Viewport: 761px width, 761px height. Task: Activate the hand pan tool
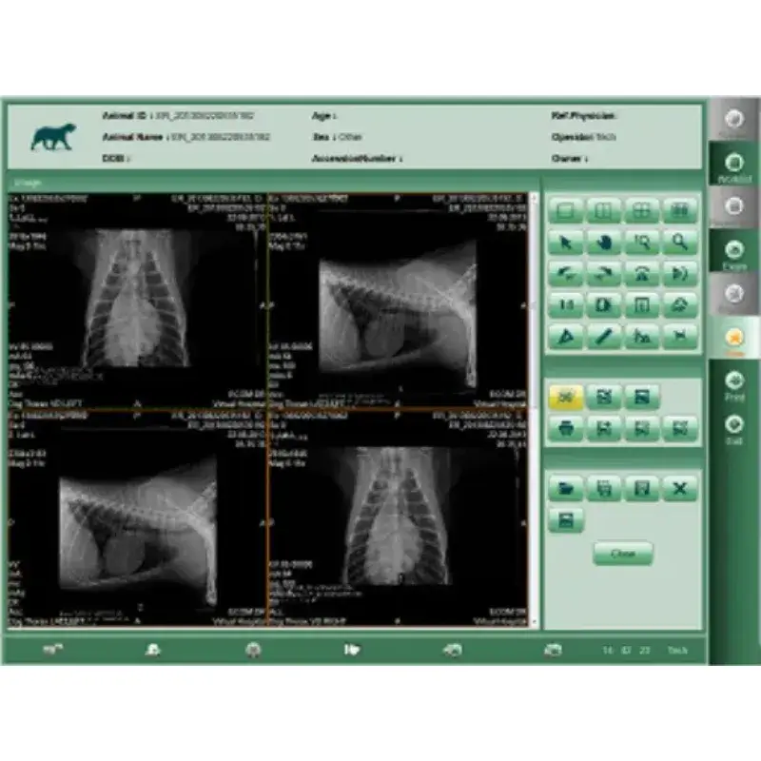(604, 243)
